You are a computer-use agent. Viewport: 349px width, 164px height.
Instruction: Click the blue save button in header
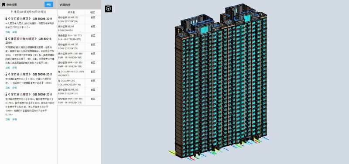coord(49,4)
